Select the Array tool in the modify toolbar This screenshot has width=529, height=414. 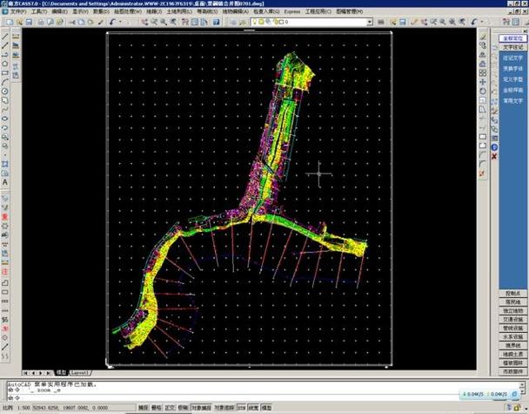tap(483, 73)
